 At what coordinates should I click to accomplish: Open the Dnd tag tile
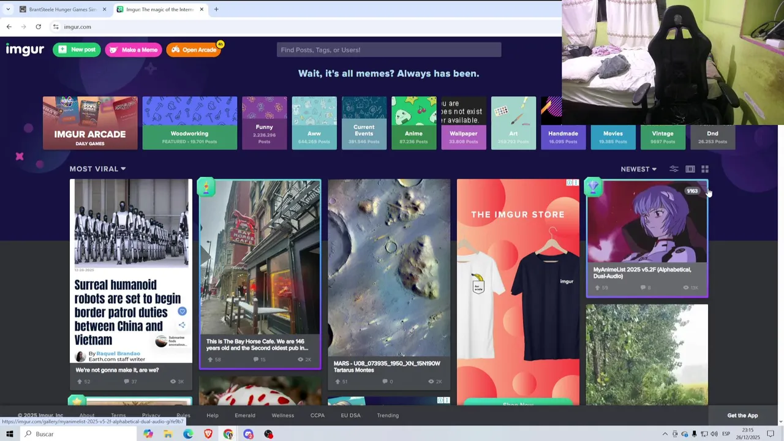coord(712,137)
